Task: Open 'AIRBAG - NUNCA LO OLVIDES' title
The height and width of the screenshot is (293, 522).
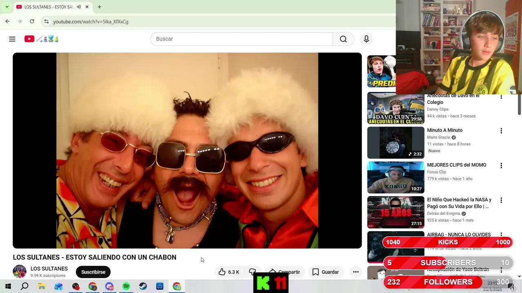Action: coord(459,235)
